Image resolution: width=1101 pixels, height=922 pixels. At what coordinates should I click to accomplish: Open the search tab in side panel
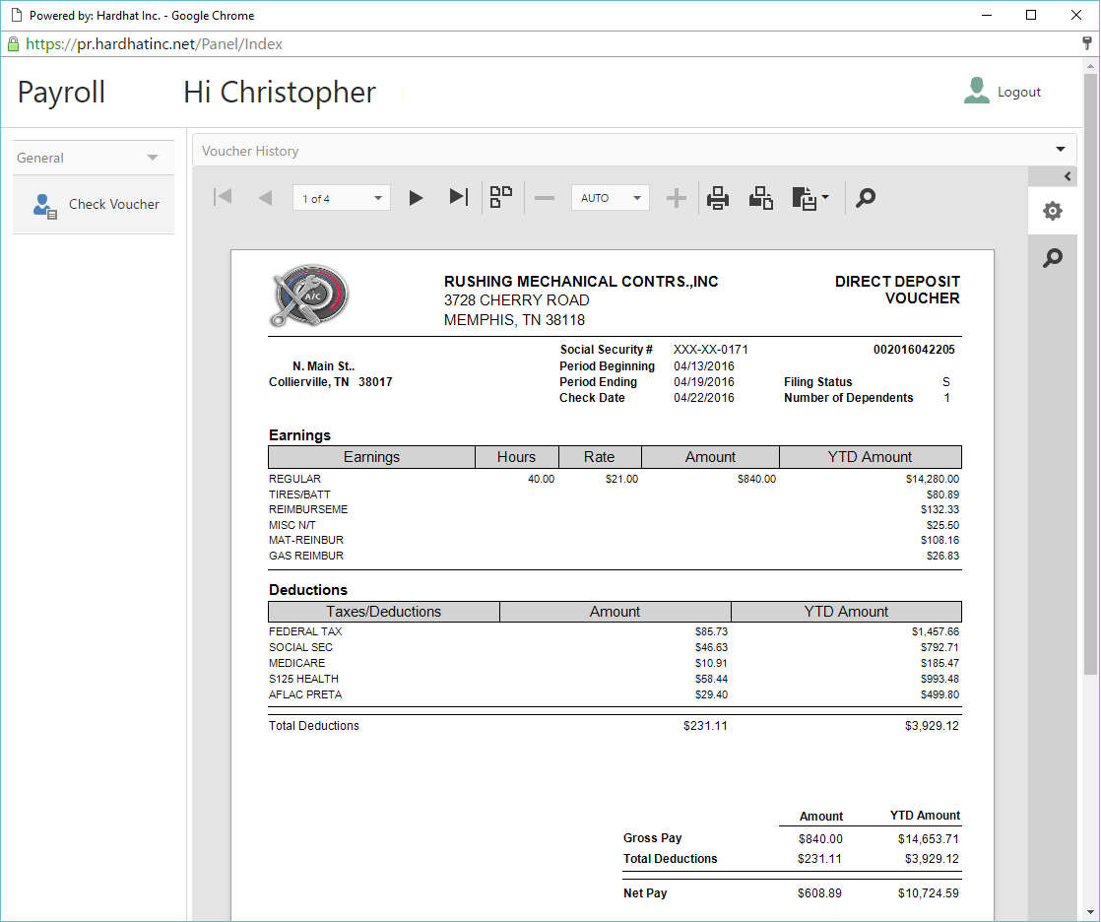[x=1053, y=258]
